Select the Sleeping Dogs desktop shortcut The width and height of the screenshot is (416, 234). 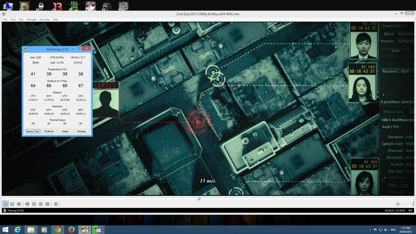[x=123, y=6]
